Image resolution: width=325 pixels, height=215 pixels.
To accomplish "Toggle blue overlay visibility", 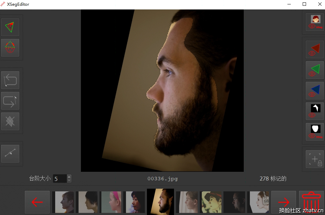I will [315, 91].
